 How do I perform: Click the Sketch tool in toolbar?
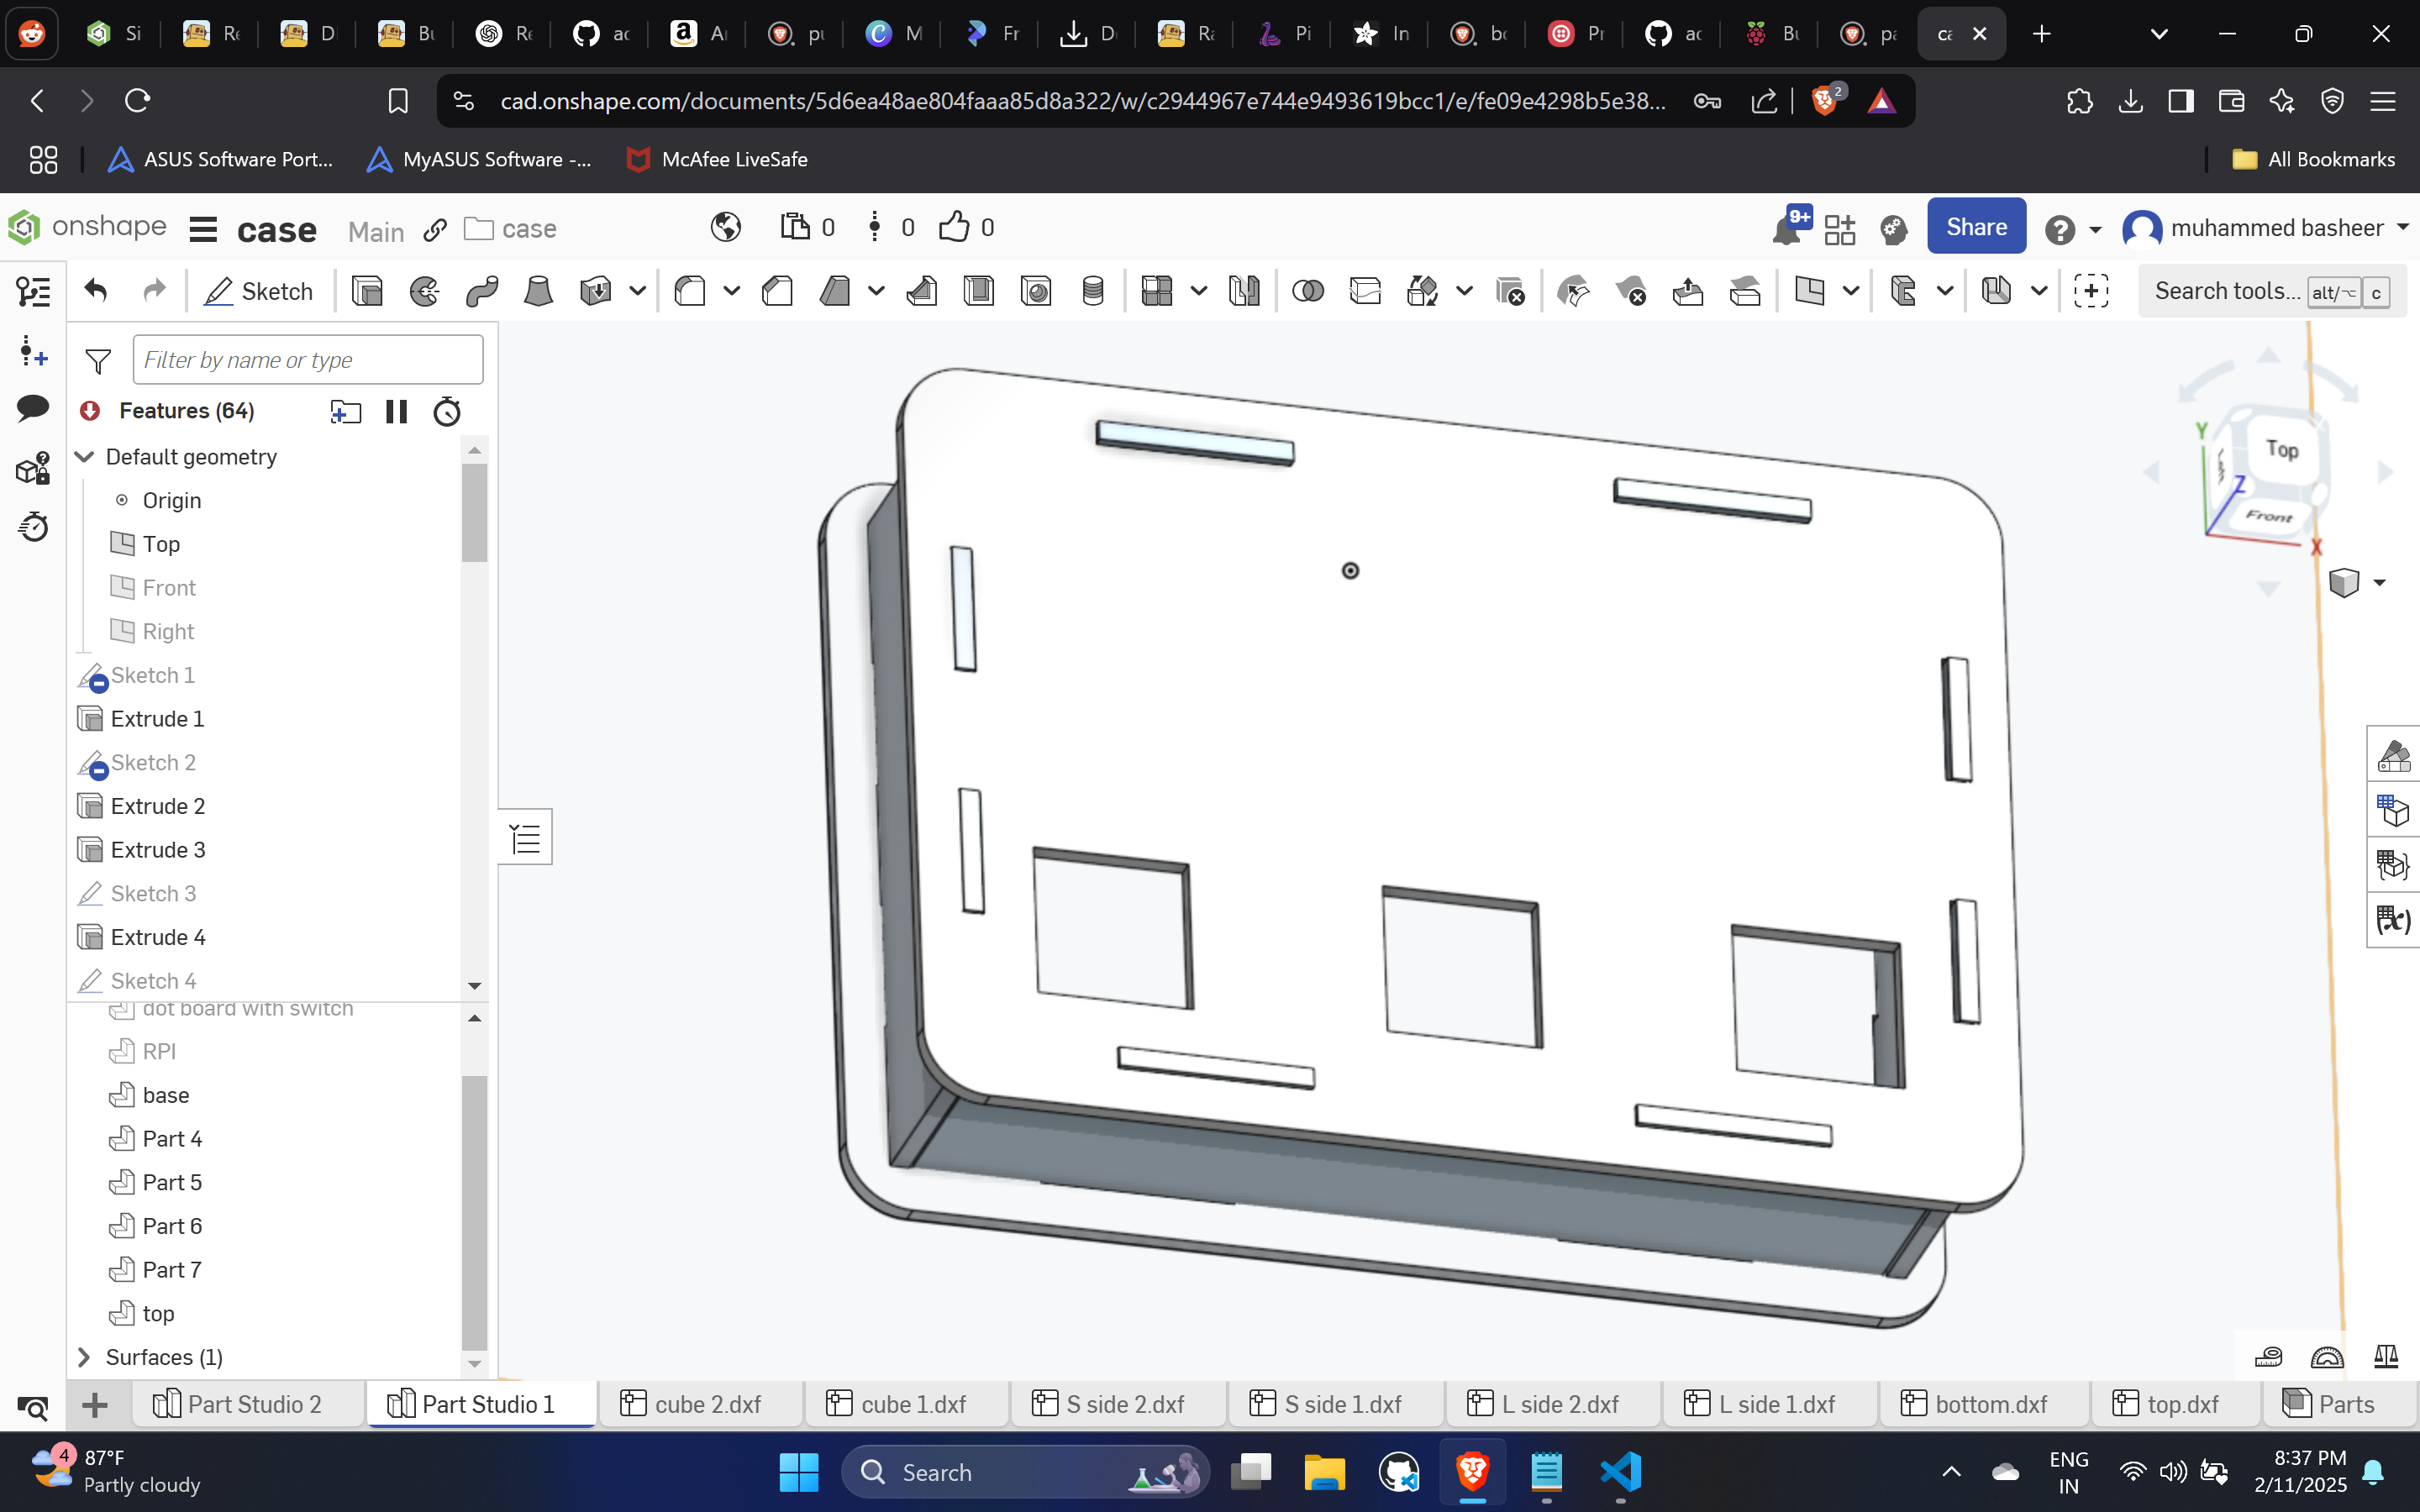(x=258, y=291)
